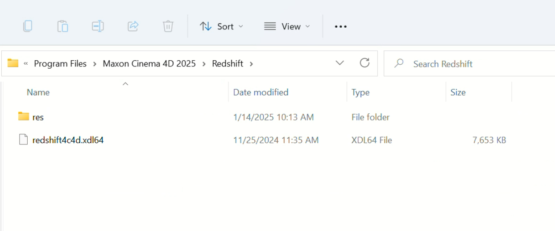
Task: Open the Sort dropdown menu
Action: pos(221,26)
